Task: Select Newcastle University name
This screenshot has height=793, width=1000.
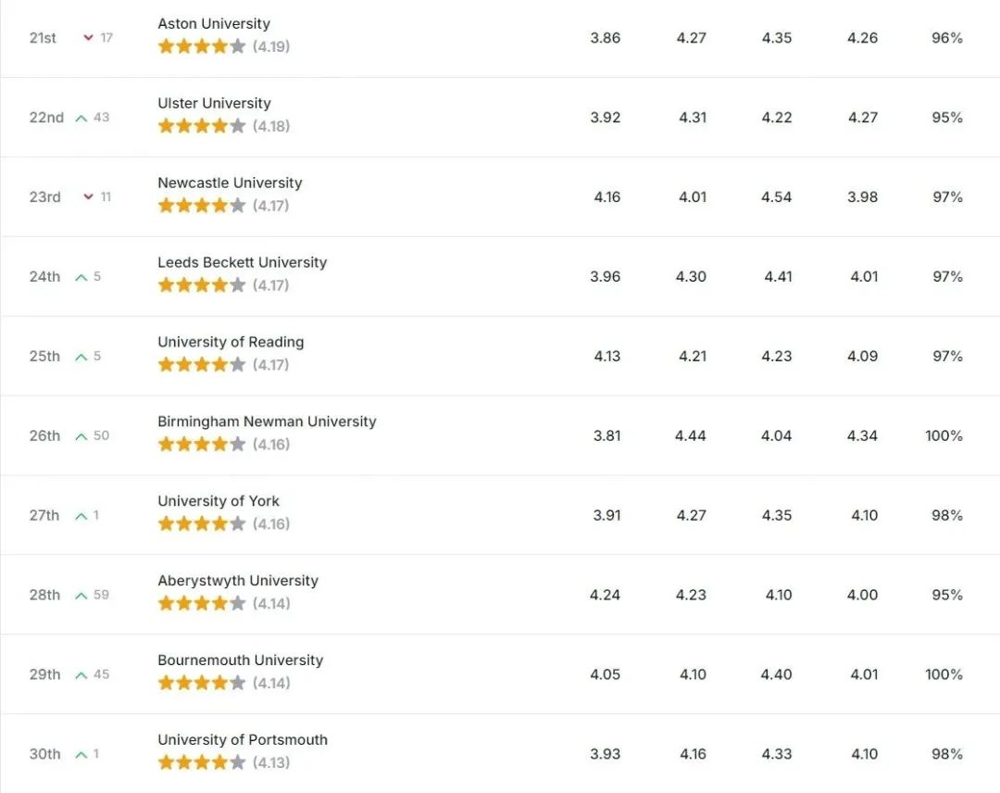Action: point(230,183)
